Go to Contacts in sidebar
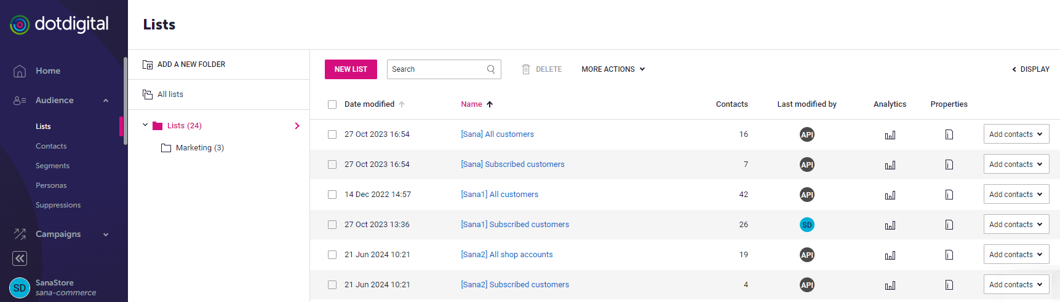 point(51,146)
